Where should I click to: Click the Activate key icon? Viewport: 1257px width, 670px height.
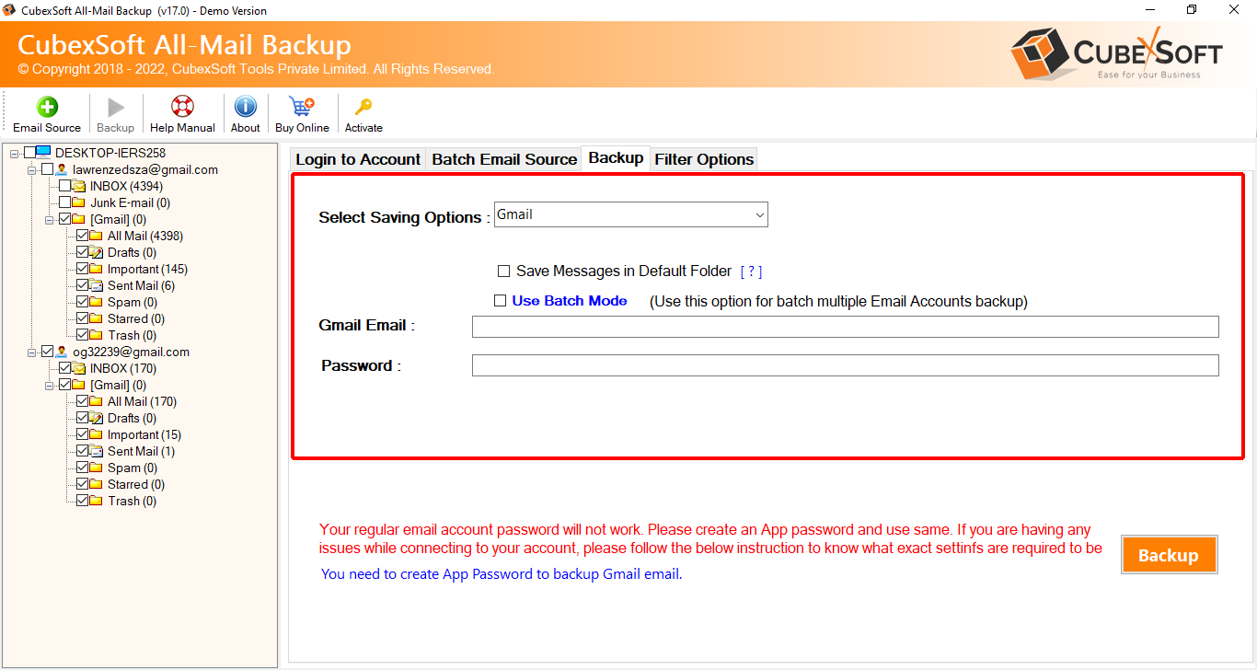click(363, 107)
